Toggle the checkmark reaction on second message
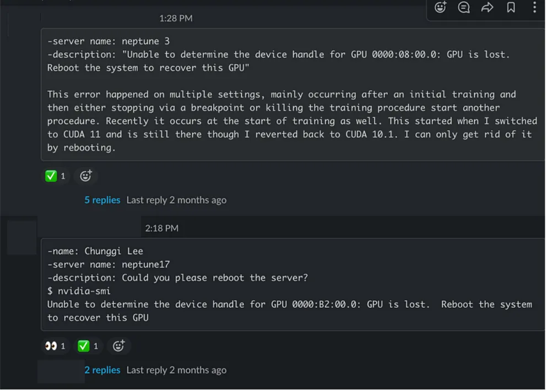The width and height of the screenshot is (547, 391). [89, 346]
